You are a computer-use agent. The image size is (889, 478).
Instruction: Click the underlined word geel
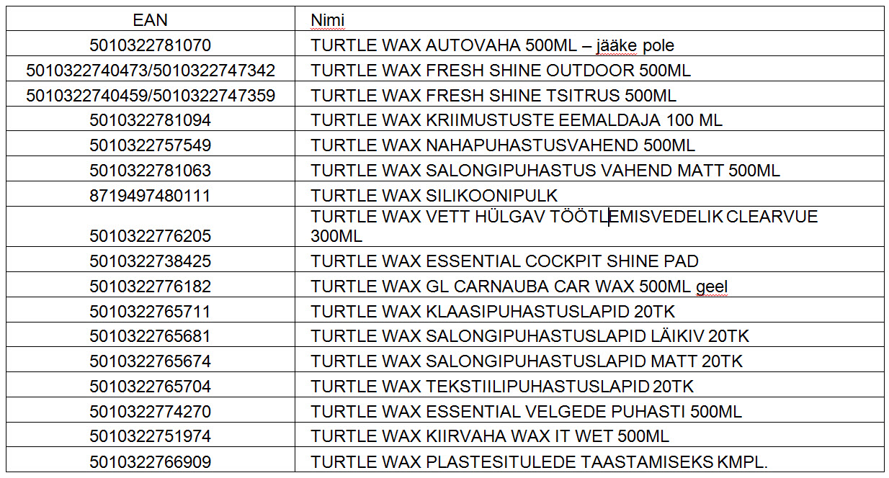(712, 287)
